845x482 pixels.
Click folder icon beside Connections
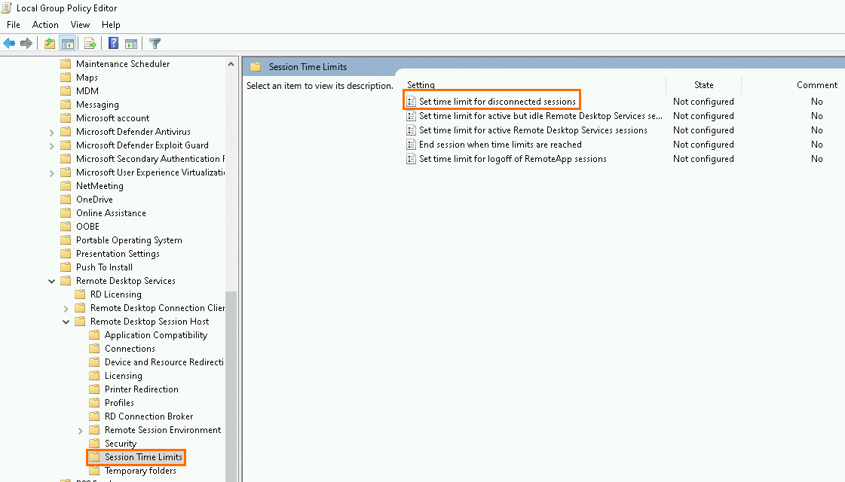pyautogui.click(x=94, y=349)
